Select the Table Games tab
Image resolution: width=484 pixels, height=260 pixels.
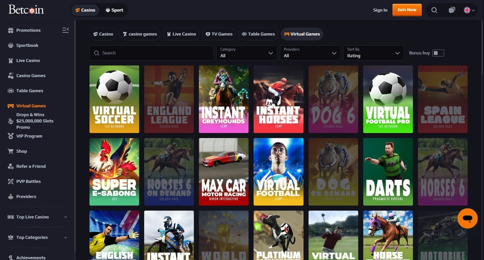click(x=258, y=34)
